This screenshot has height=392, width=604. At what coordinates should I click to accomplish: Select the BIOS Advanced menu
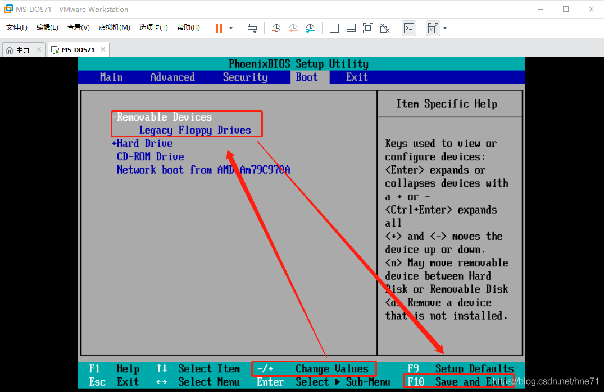(172, 77)
